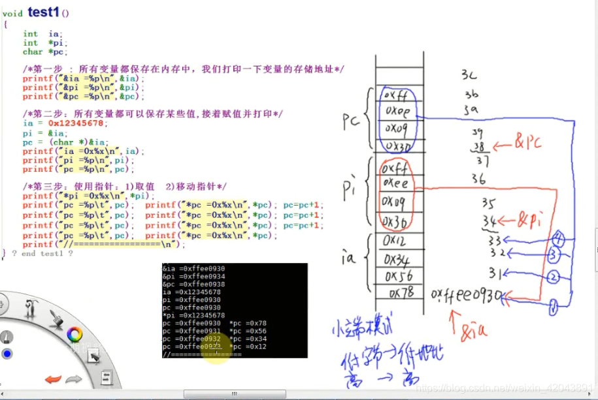Click the declaration 'char *pc;'
The image size is (598, 400).
45,52
